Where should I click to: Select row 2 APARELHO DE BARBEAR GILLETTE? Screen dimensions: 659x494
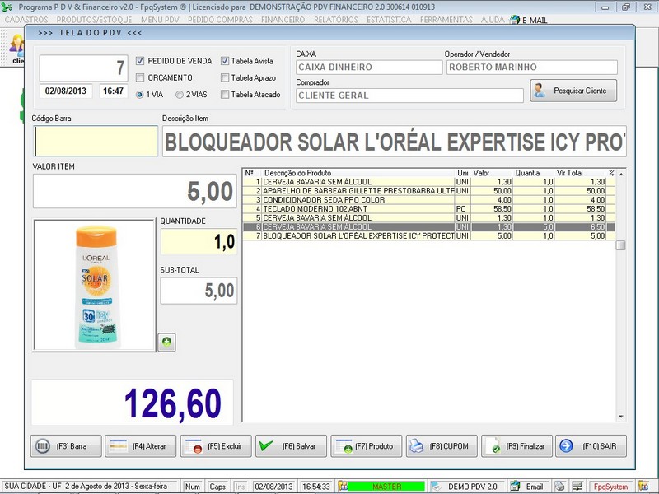(x=429, y=191)
